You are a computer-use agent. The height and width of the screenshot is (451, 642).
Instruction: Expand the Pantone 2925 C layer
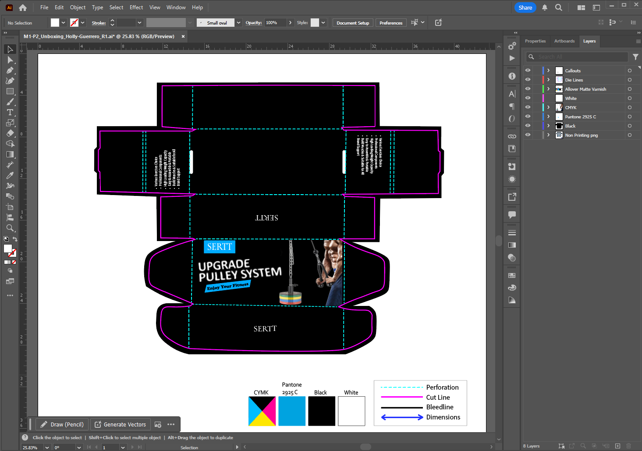coord(548,117)
